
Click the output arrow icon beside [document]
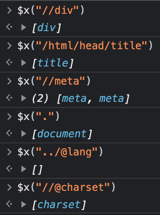click(9, 133)
